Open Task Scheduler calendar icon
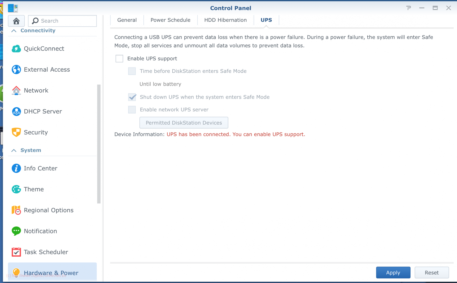457x283 pixels. (x=16, y=252)
